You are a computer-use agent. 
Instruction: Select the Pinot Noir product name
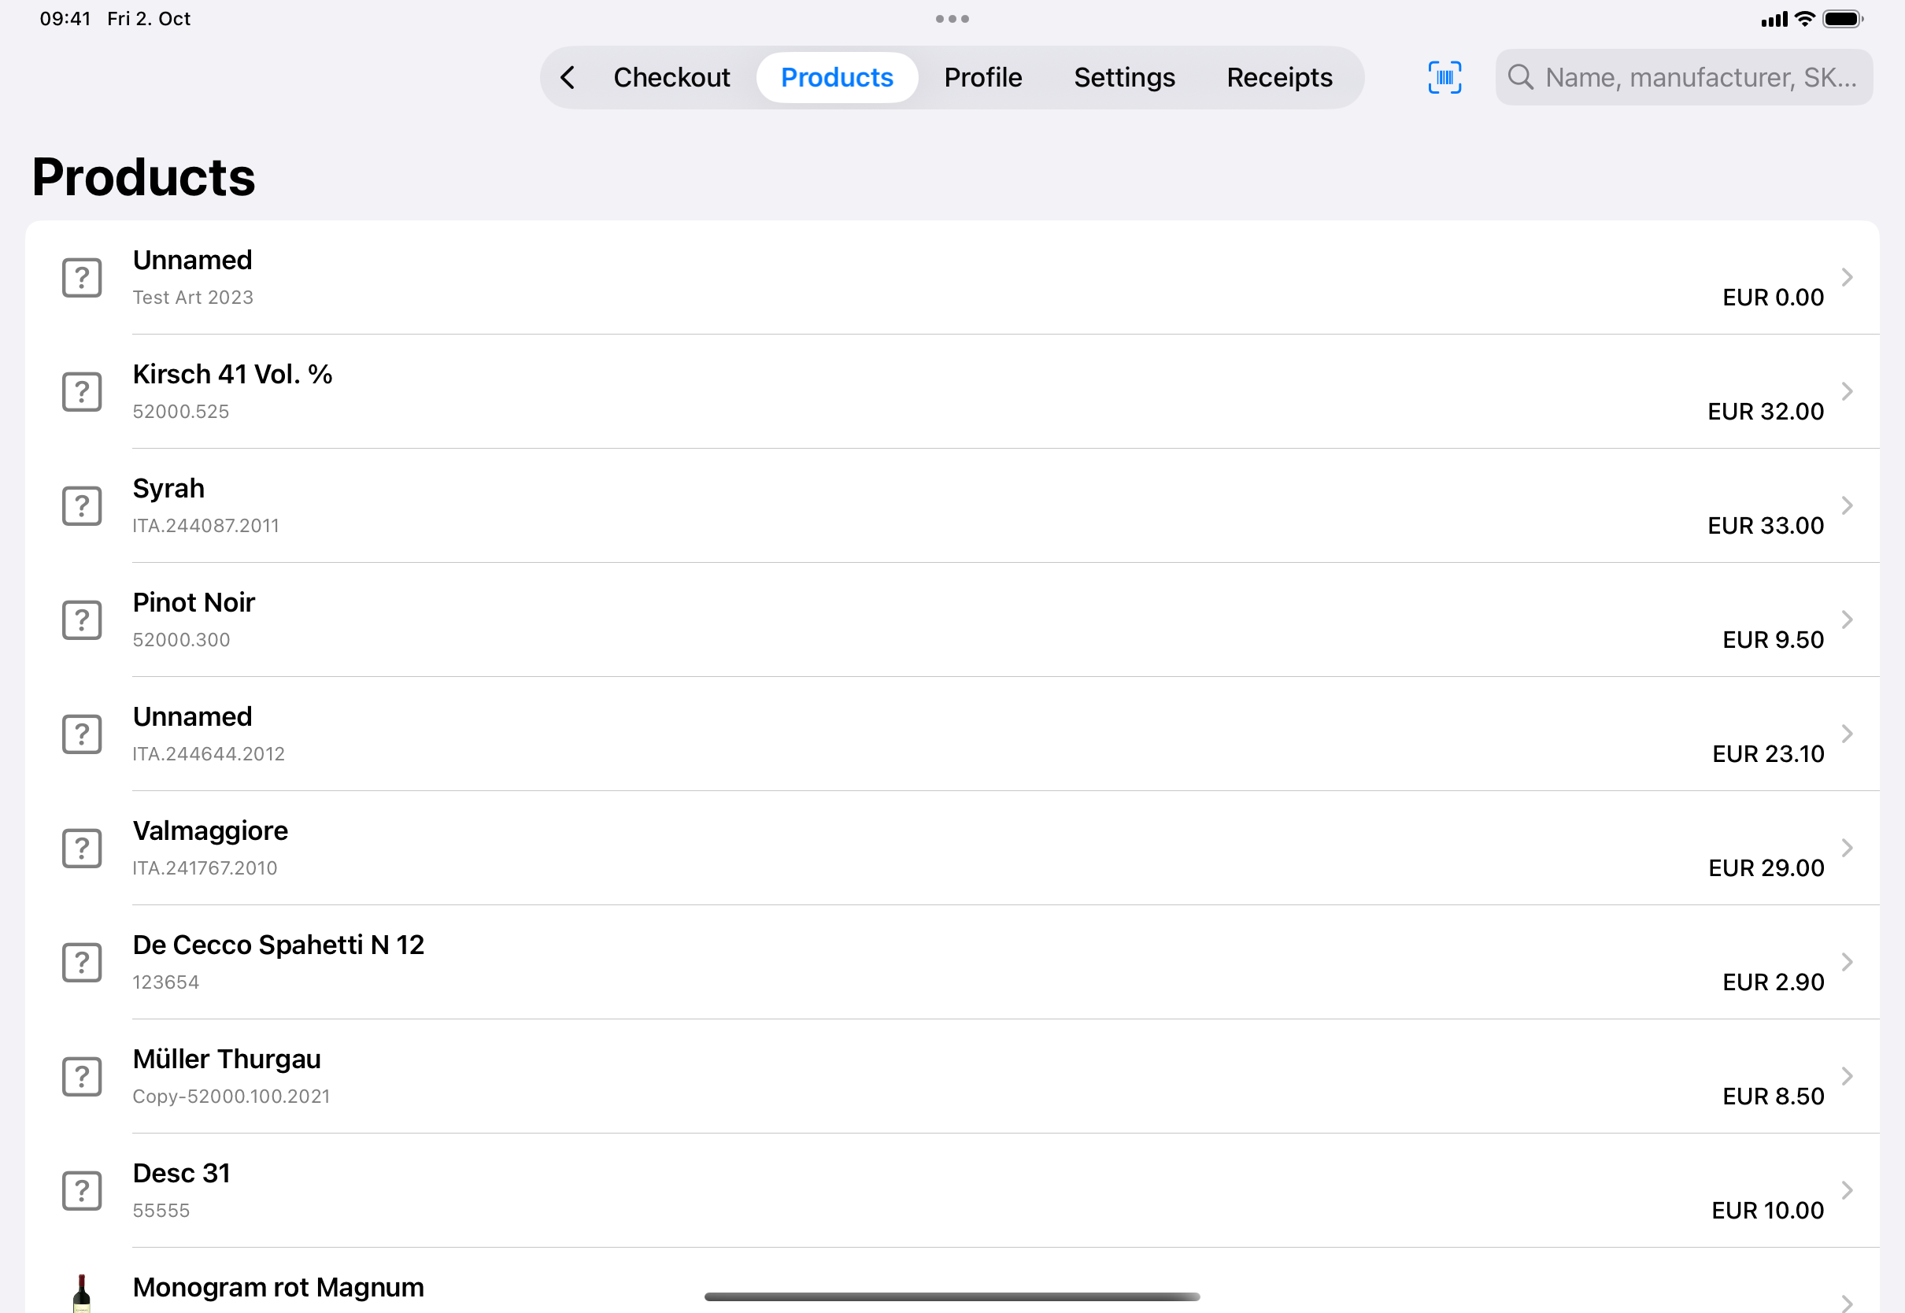(194, 603)
